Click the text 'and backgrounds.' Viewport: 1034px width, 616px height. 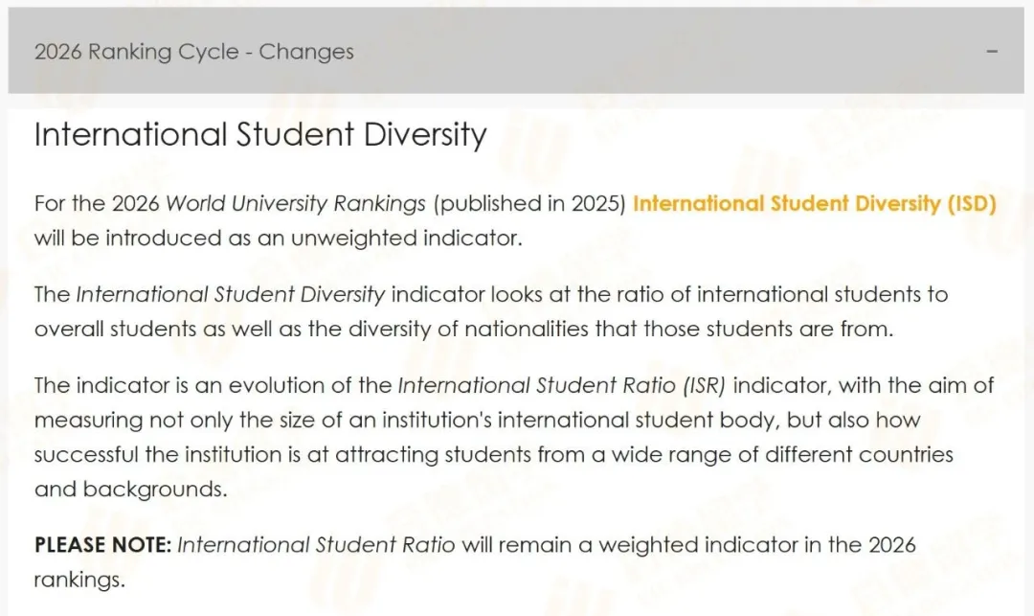[130, 490]
